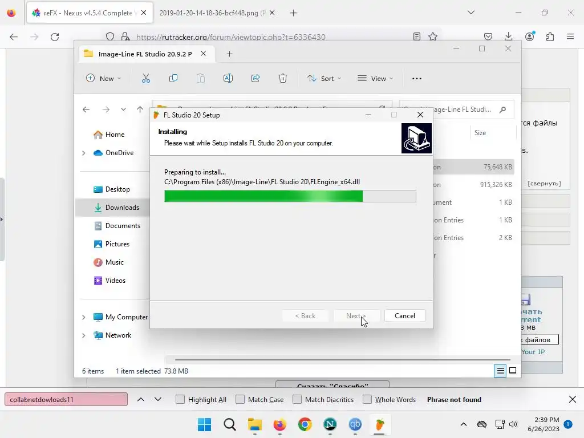This screenshot has height=438, width=584.
Task: Enable Highlight All in the find bar
Action: tap(180, 399)
